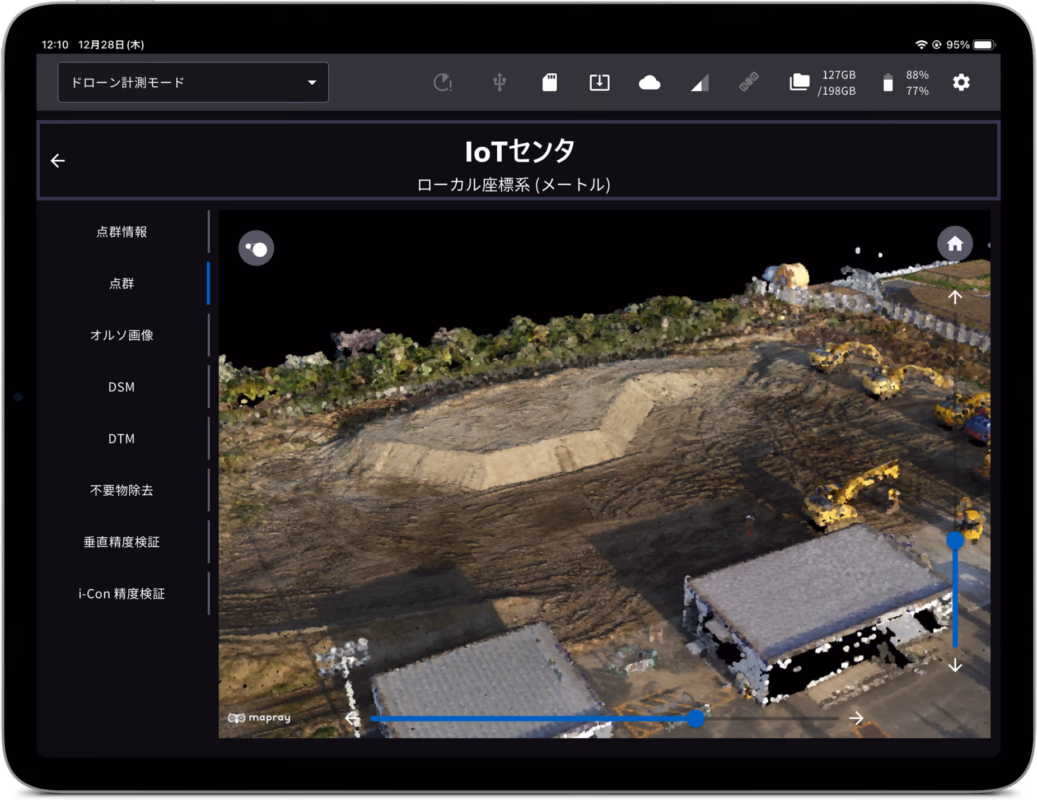Click the 88% 77% battery readout
This screenshot has width=1037, height=800.
point(917,82)
